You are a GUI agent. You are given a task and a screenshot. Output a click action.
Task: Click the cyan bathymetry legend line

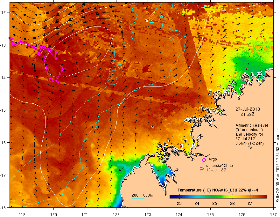point(138,198)
